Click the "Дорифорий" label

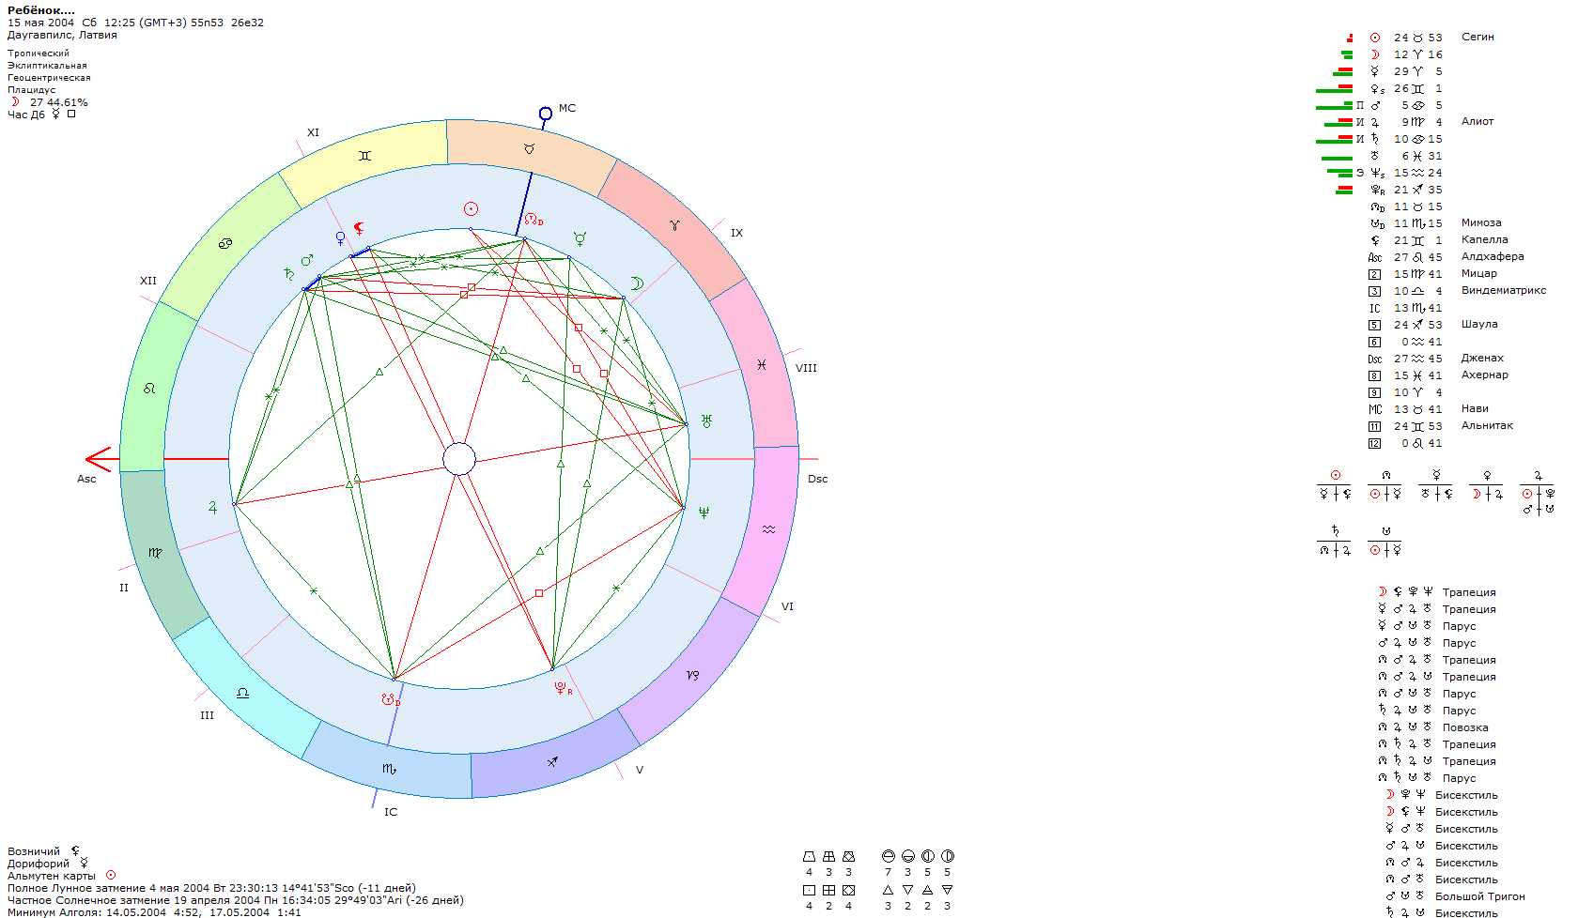(x=39, y=864)
